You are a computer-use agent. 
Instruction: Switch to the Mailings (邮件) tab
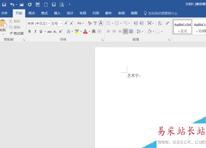pos(108,13)
